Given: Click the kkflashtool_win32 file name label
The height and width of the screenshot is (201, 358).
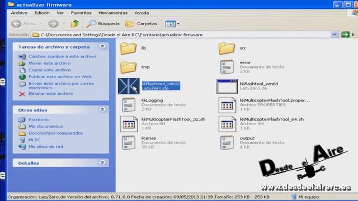Looking at the screenshot, I should [x=161, y=84].
